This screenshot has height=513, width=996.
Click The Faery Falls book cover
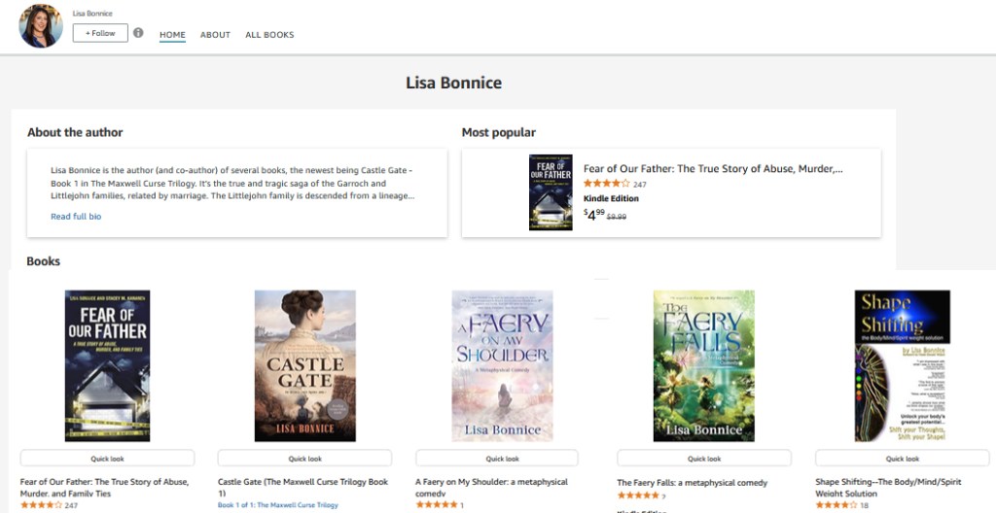coord(703,365)
